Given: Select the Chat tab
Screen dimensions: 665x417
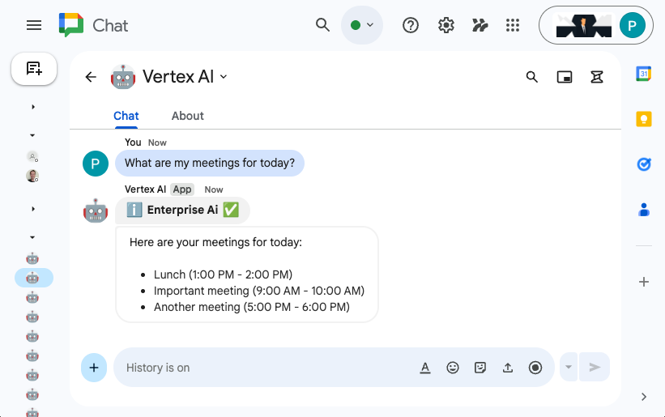Looking at the screenshot, I should (126, 116).
